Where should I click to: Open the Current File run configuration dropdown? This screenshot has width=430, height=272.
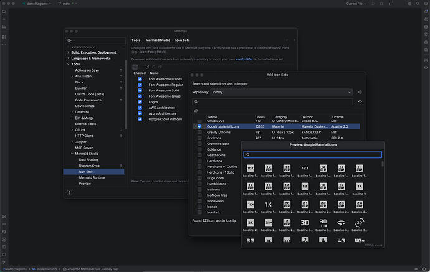356,4
